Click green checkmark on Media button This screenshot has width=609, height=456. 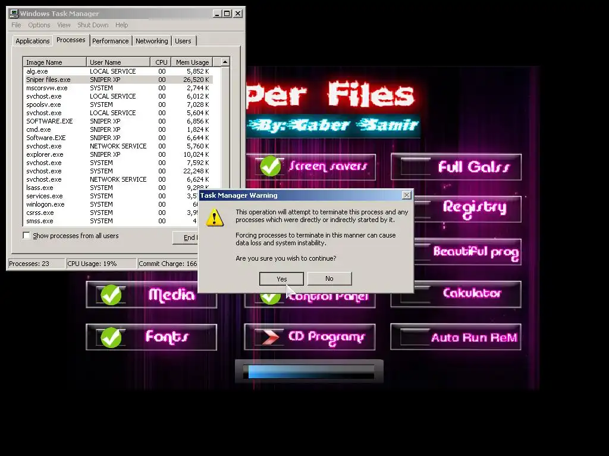point(111,294)
